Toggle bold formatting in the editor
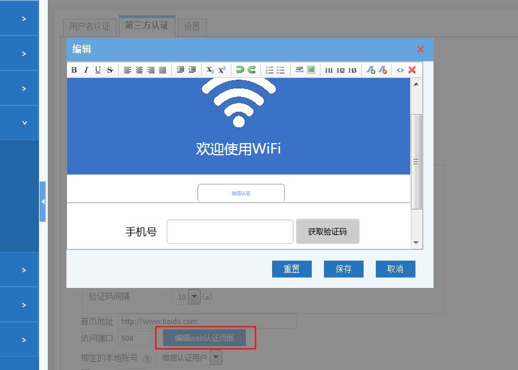518x370 pixels. pos(74,70)
